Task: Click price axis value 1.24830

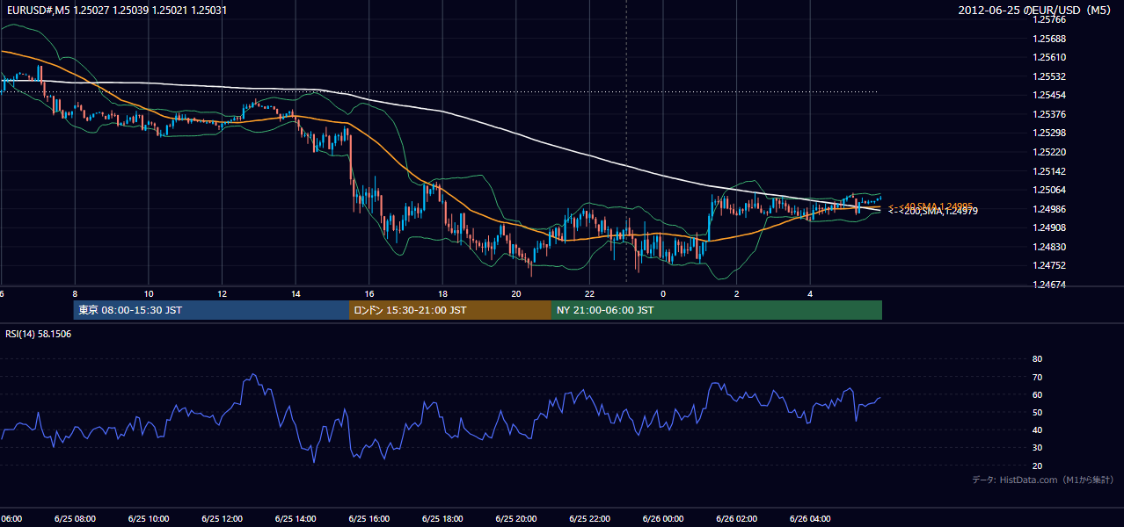Action: (x=1048, y=247)
